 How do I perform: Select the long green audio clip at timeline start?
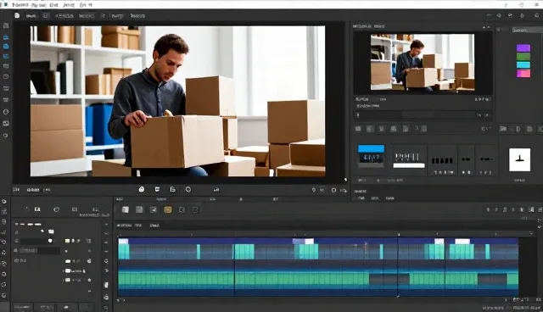pos(176,278)
